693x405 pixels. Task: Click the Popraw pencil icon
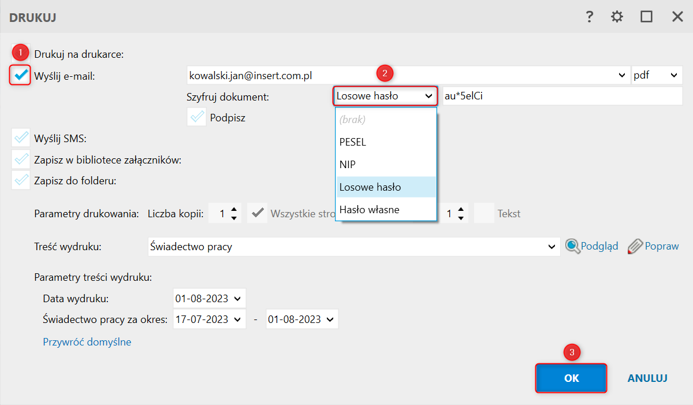(x=635, y=246)
